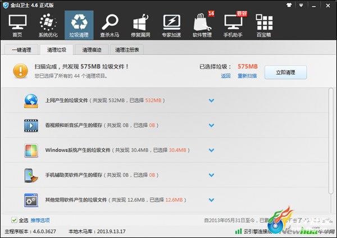The height and width of the screenshot is (238, 337).
Task: Click the 看视频和听音乐产生的缓存 row text
Action: [102, 125]
